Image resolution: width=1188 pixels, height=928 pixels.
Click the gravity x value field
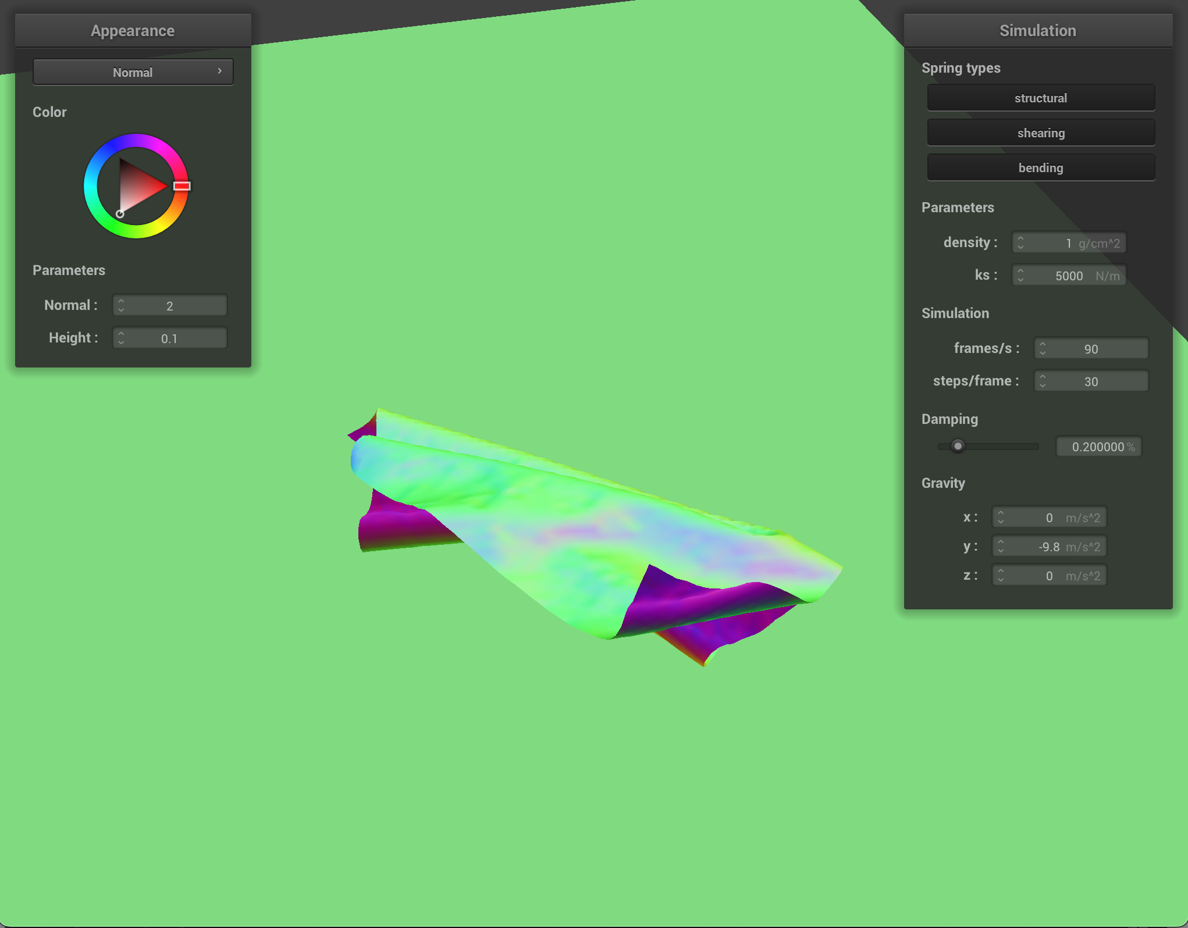pos(1050,517)
